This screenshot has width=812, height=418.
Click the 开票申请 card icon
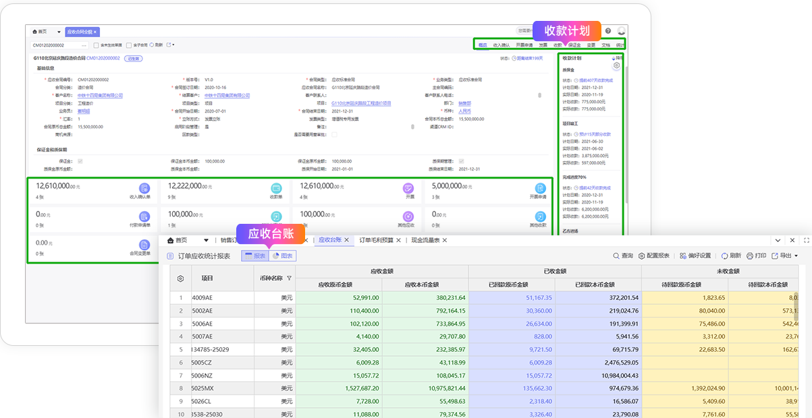[540, 188]
